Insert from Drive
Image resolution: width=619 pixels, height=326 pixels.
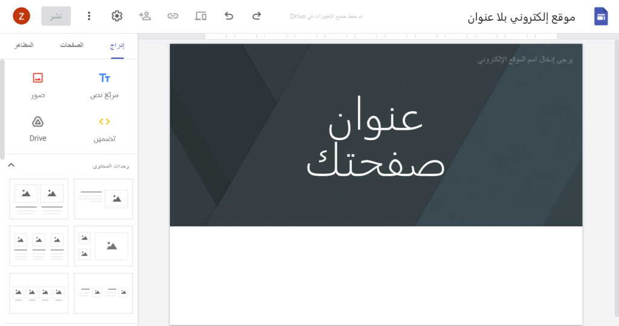(x=38, y=129)
